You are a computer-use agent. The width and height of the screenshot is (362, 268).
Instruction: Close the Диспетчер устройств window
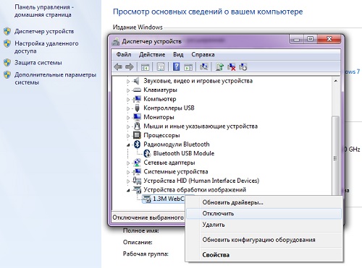[x=329, y=39]
